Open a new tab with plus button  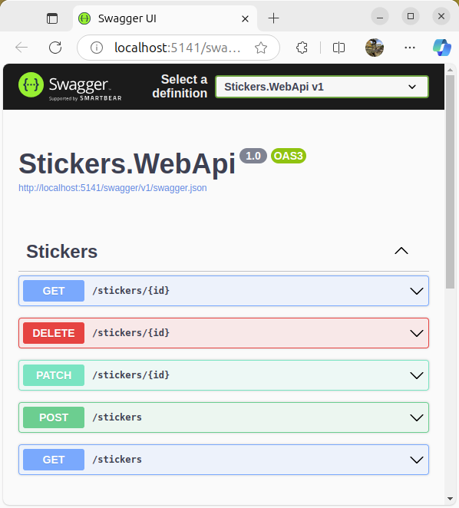click(273, 18)
